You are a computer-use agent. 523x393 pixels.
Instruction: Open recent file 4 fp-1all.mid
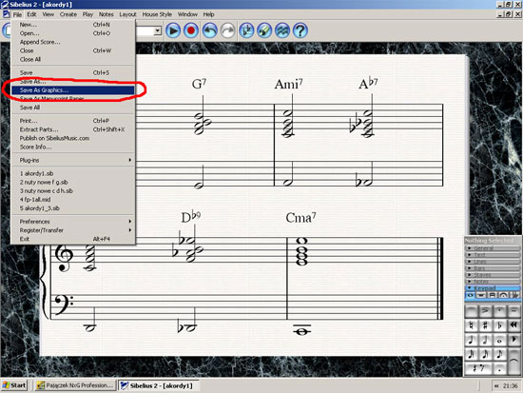tap(73, 200)
